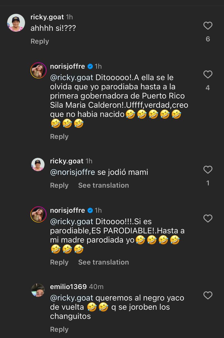Open emilio1369 username link
Screen dimensions: 224x338
pyautogui.click(x=68, y=287)
